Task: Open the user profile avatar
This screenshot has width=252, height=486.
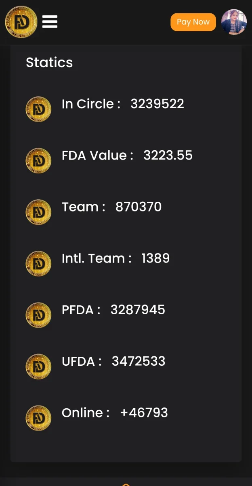Action: [x=234, y=22]
